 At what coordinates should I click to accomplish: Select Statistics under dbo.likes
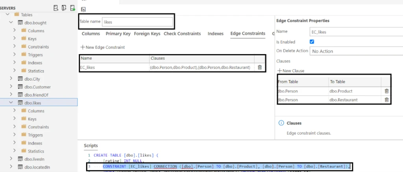click(x=36, y=151)
